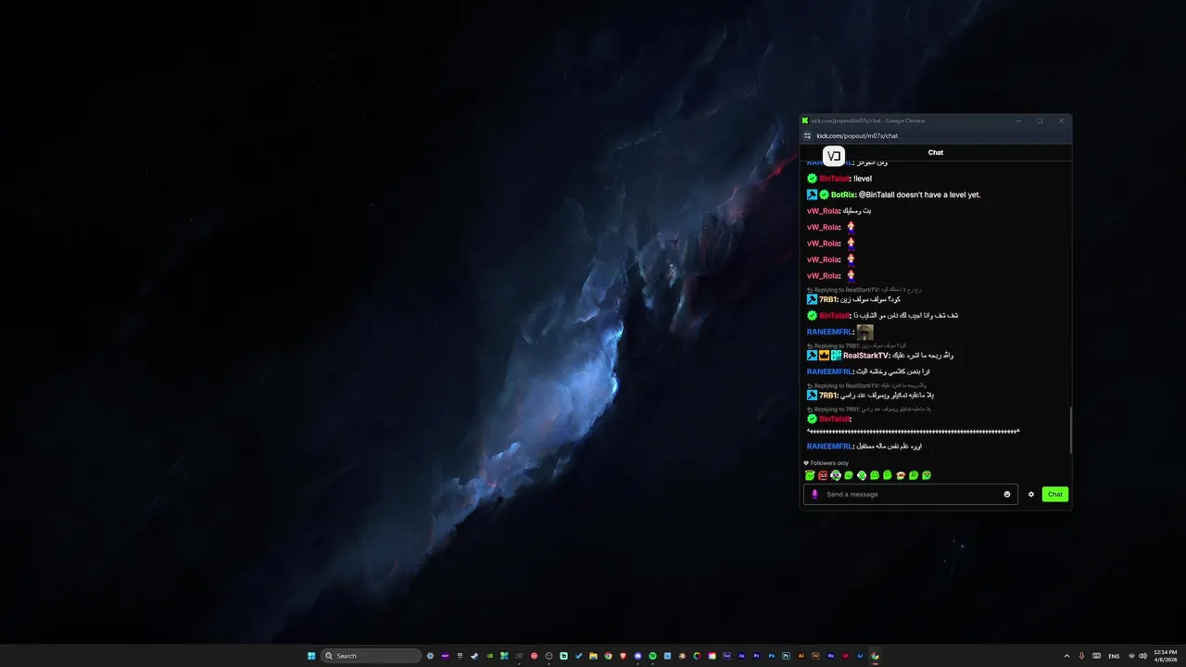
Task: Show hidden system tray icons
Action: tap(1066, 656)
